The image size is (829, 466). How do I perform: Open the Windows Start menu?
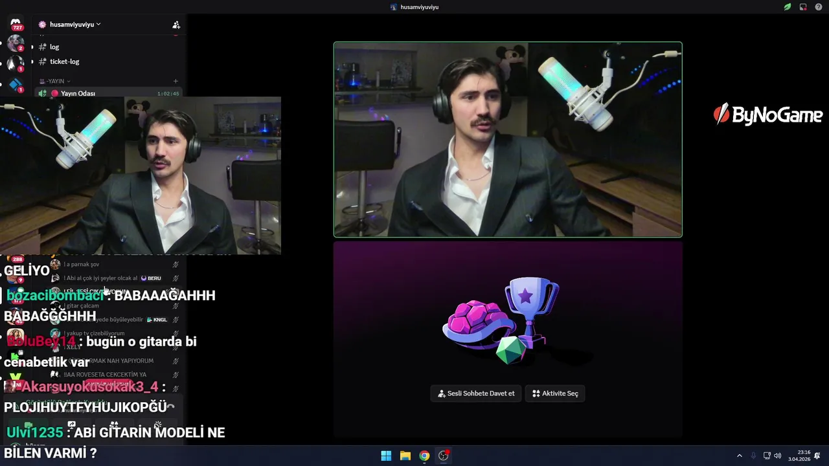386,456
